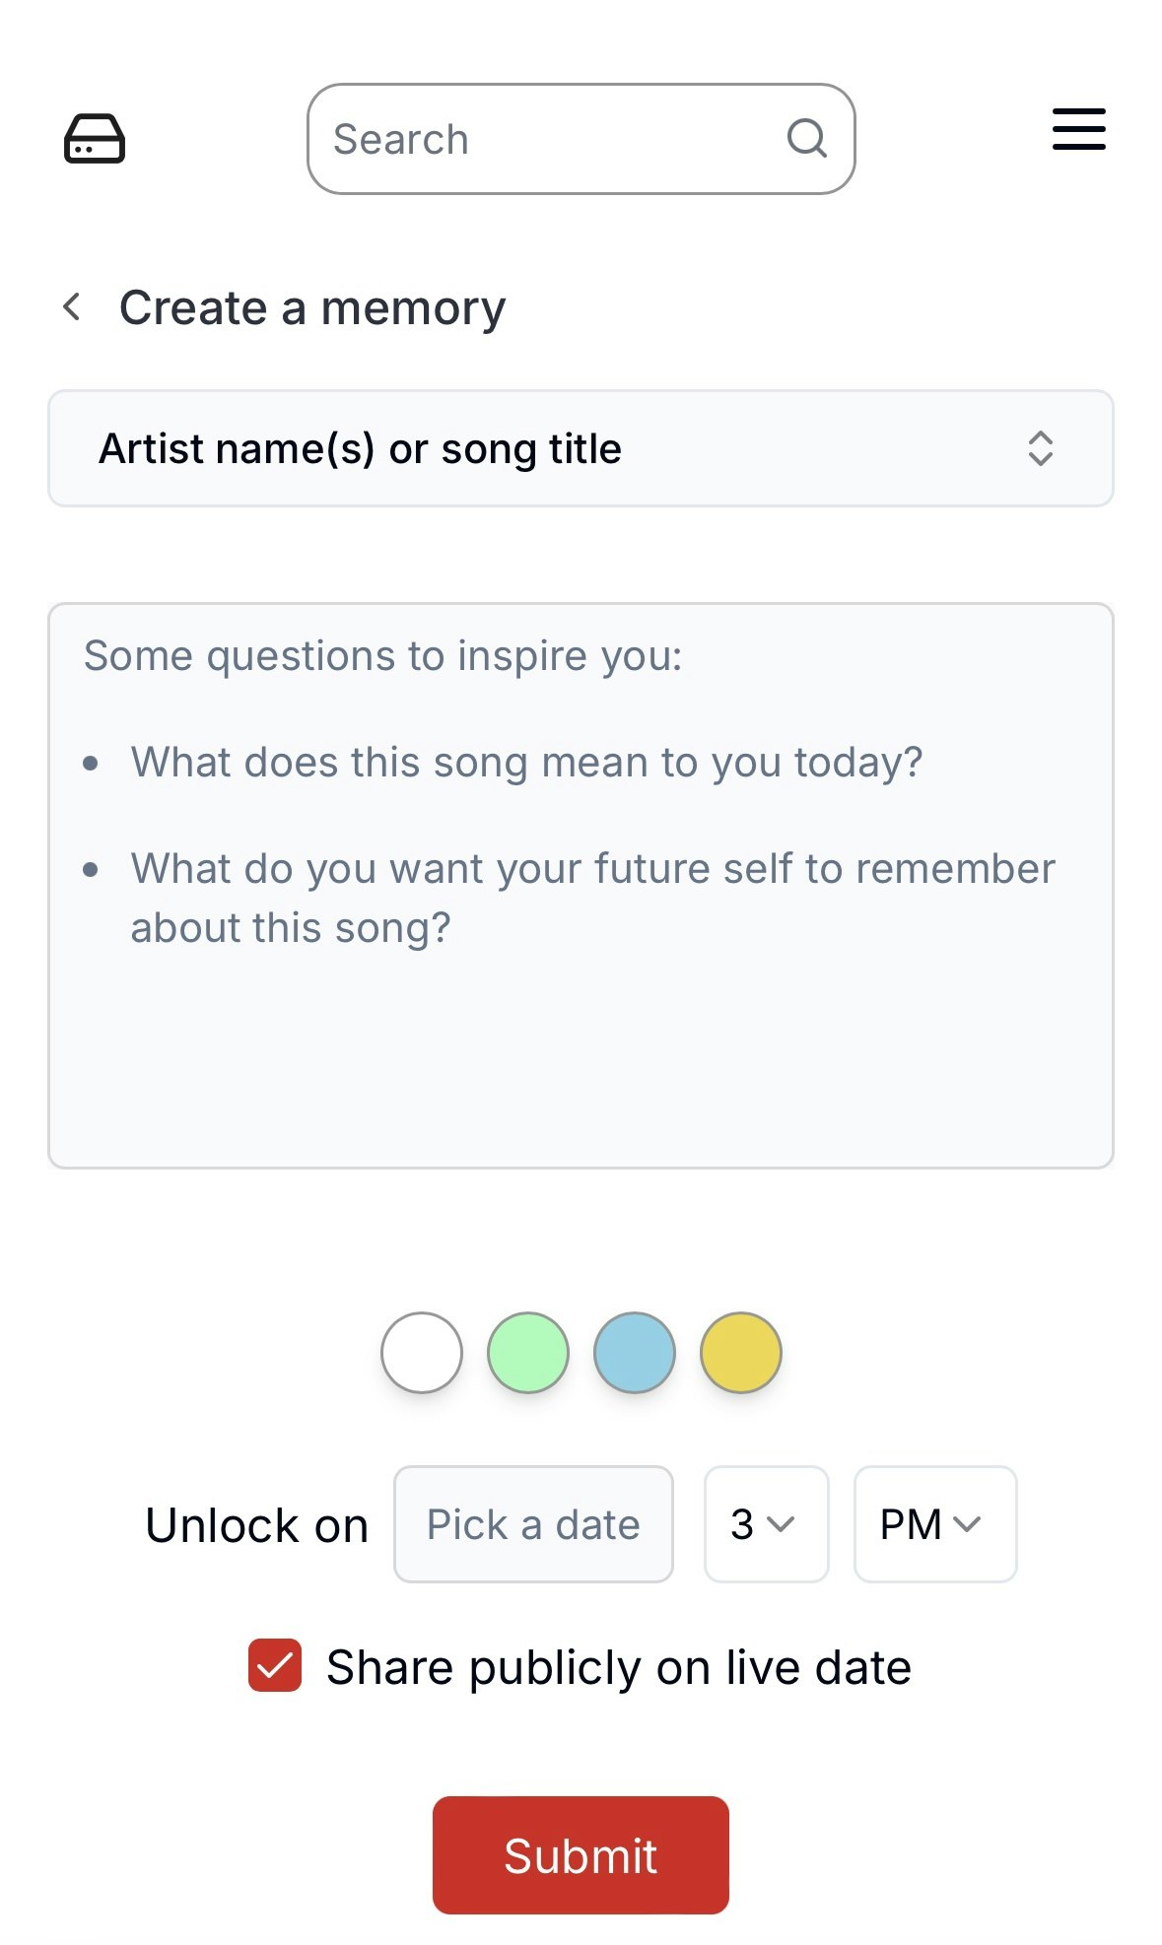Click the up-down chevrons in the song selector

(1041, 448)
